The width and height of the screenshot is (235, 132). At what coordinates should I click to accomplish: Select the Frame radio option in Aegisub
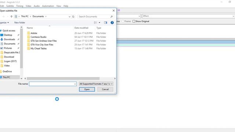coord(123,21)
